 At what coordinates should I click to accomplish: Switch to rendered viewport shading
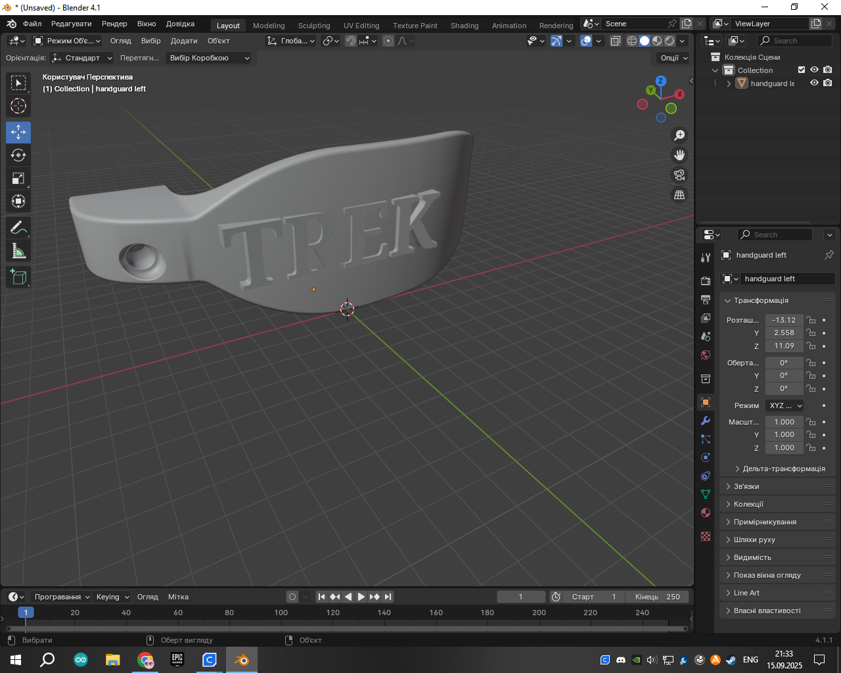click(x=670, y=41)
